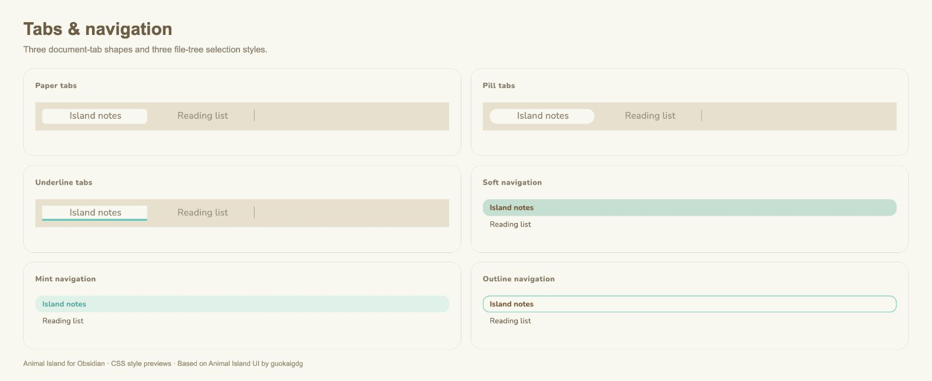Select the Island notes tab in Pill tabs
932x381 pixels.
[542, 116]
